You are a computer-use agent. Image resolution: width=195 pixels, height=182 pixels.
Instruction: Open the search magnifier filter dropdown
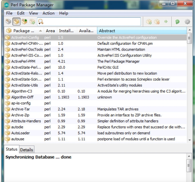pyautogui.click(x=41, y=21)
